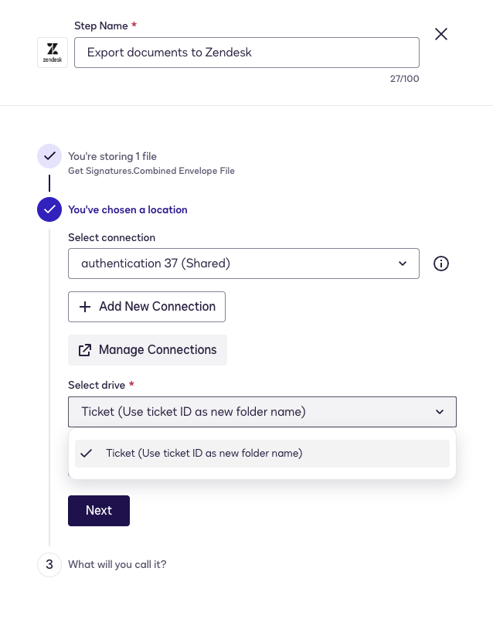Collapse the Select drive dropdown
493x619 pixels.
click(x=439, y=412)
